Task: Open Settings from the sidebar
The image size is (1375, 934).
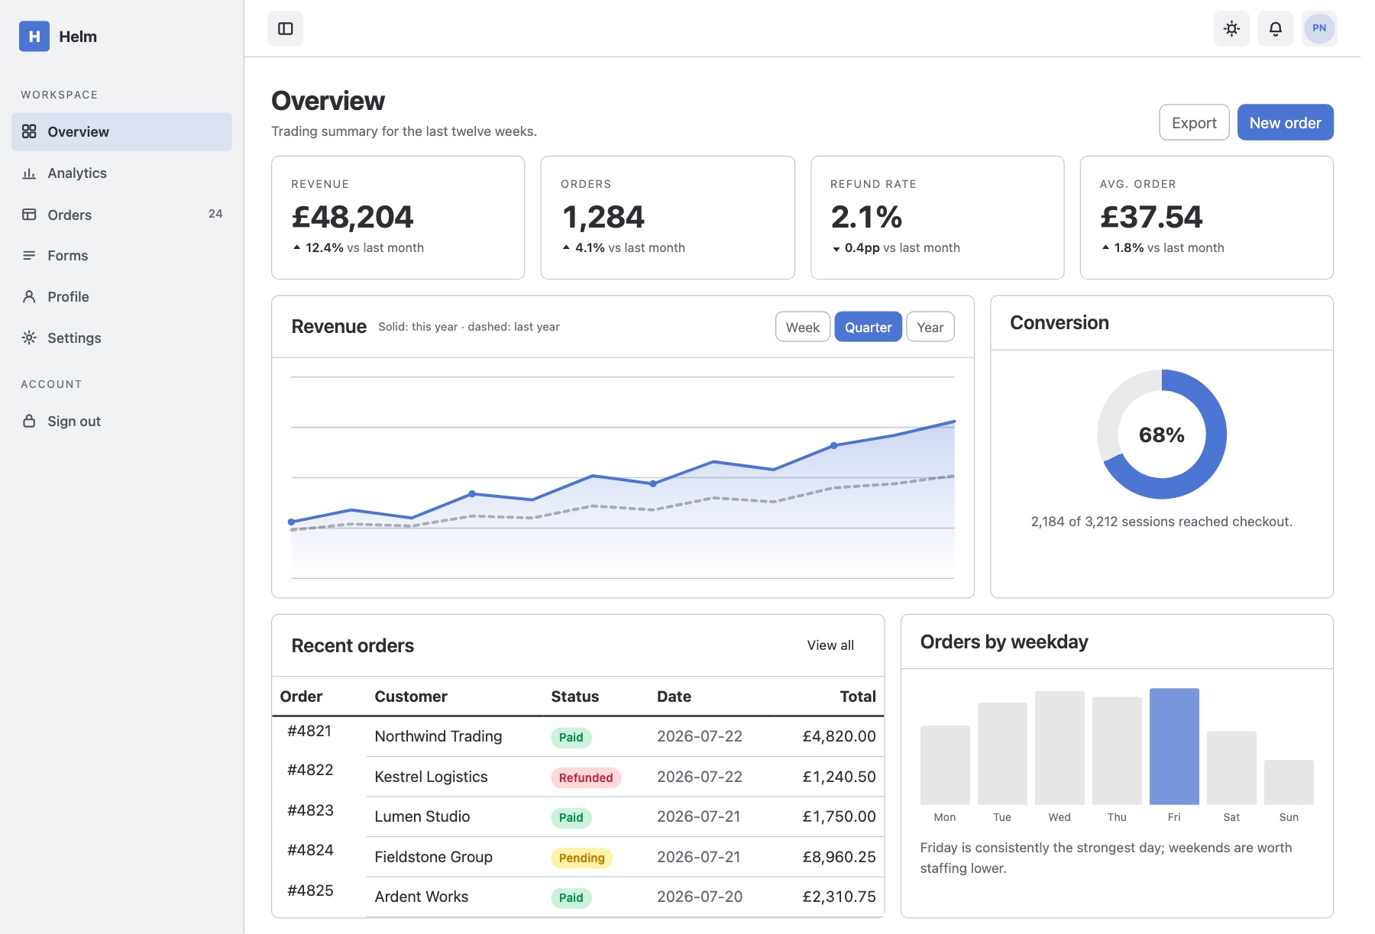Action: pyautogui.click(x=121, y=338)
